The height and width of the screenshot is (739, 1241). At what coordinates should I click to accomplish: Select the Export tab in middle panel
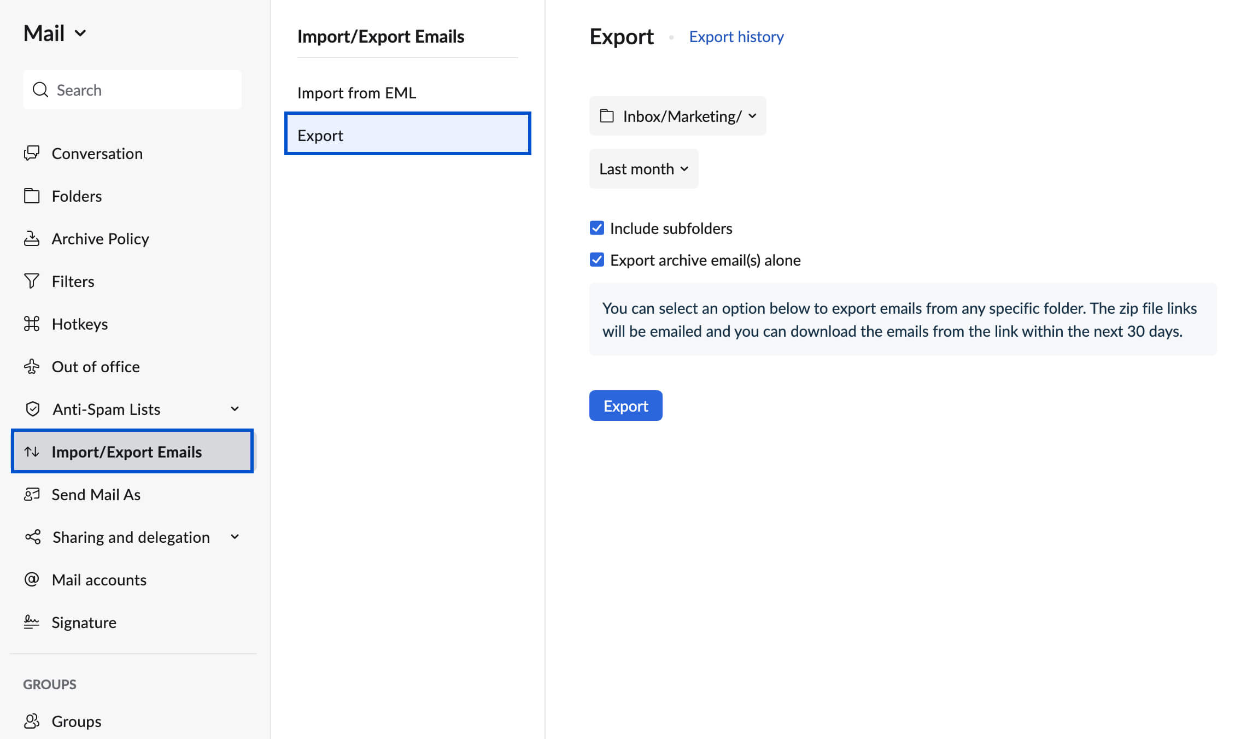click(407, 134)
